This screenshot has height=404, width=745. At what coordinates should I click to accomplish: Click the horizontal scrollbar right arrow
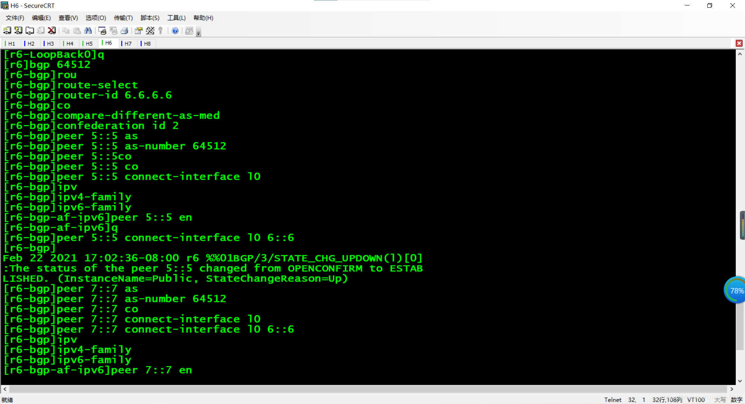point(731,389)
